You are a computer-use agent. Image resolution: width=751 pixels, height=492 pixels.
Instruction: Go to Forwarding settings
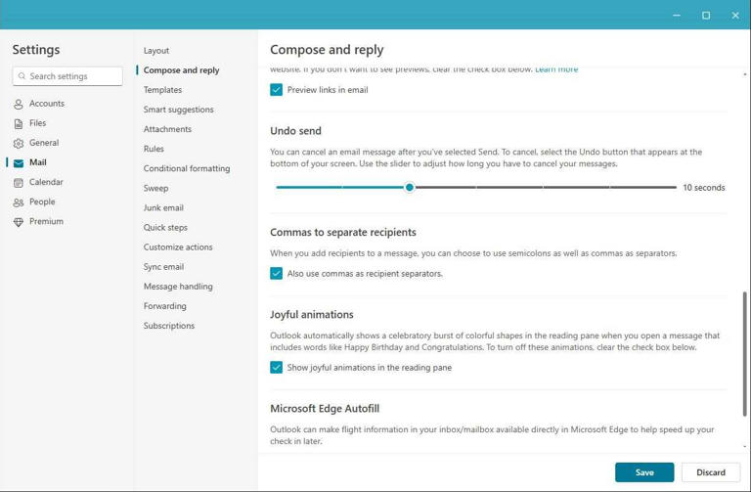point(164,305)
